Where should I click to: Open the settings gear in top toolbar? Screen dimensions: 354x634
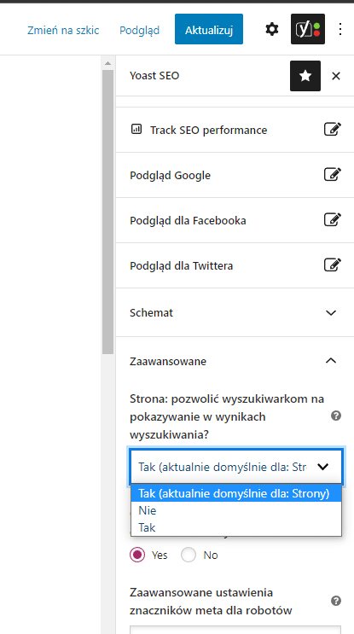tap(272, 29)
